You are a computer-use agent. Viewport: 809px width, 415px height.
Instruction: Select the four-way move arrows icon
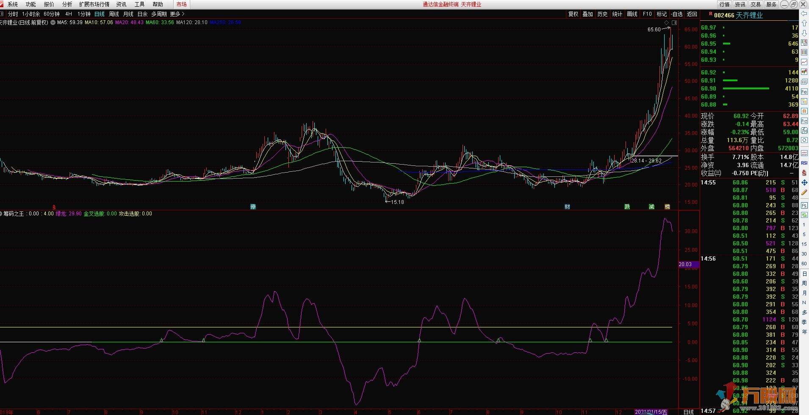(x=804, y=182)
